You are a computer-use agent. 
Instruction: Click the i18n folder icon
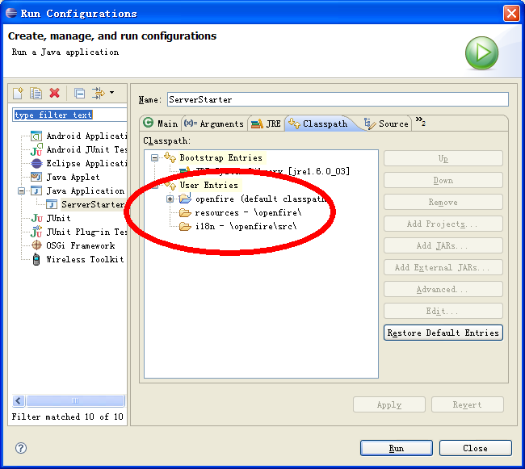click(185, 227)
